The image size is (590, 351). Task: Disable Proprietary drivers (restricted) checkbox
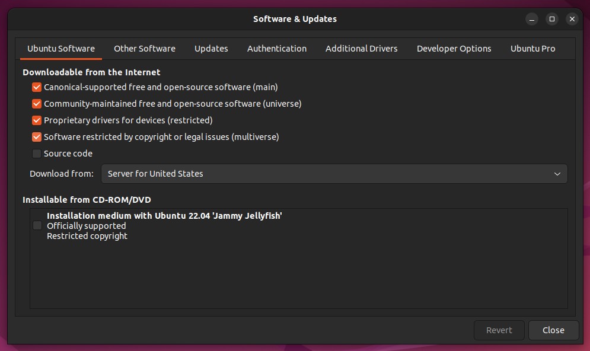[x=37, y=120]
